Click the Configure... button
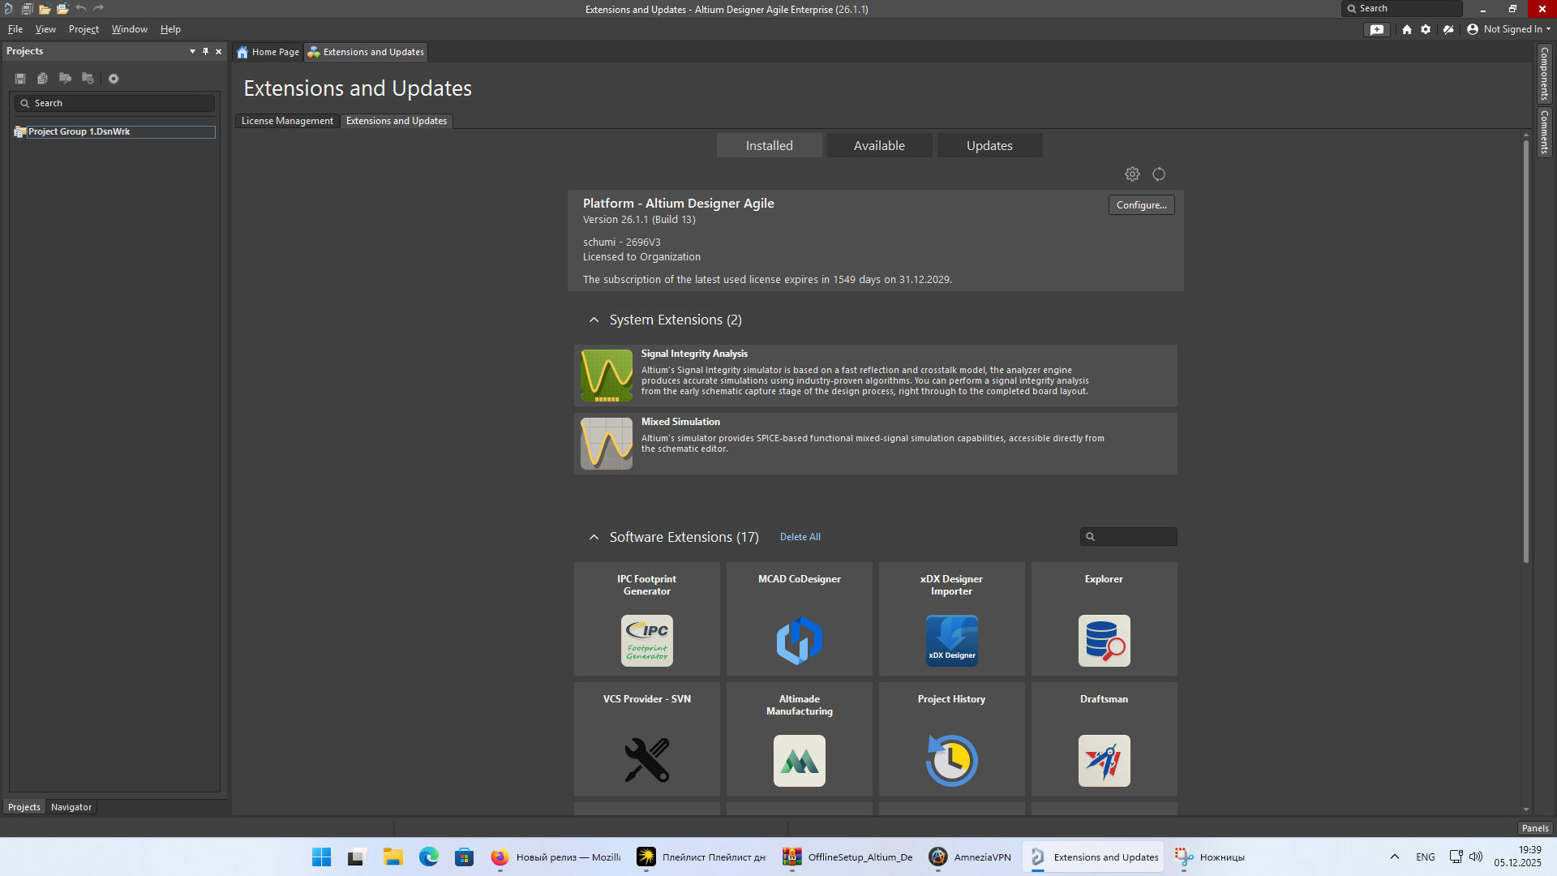This screenshot has width=1557, height=876. (1141, 205)
